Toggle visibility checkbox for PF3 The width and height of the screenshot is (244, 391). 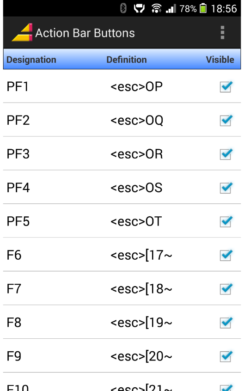click(226, 154)
